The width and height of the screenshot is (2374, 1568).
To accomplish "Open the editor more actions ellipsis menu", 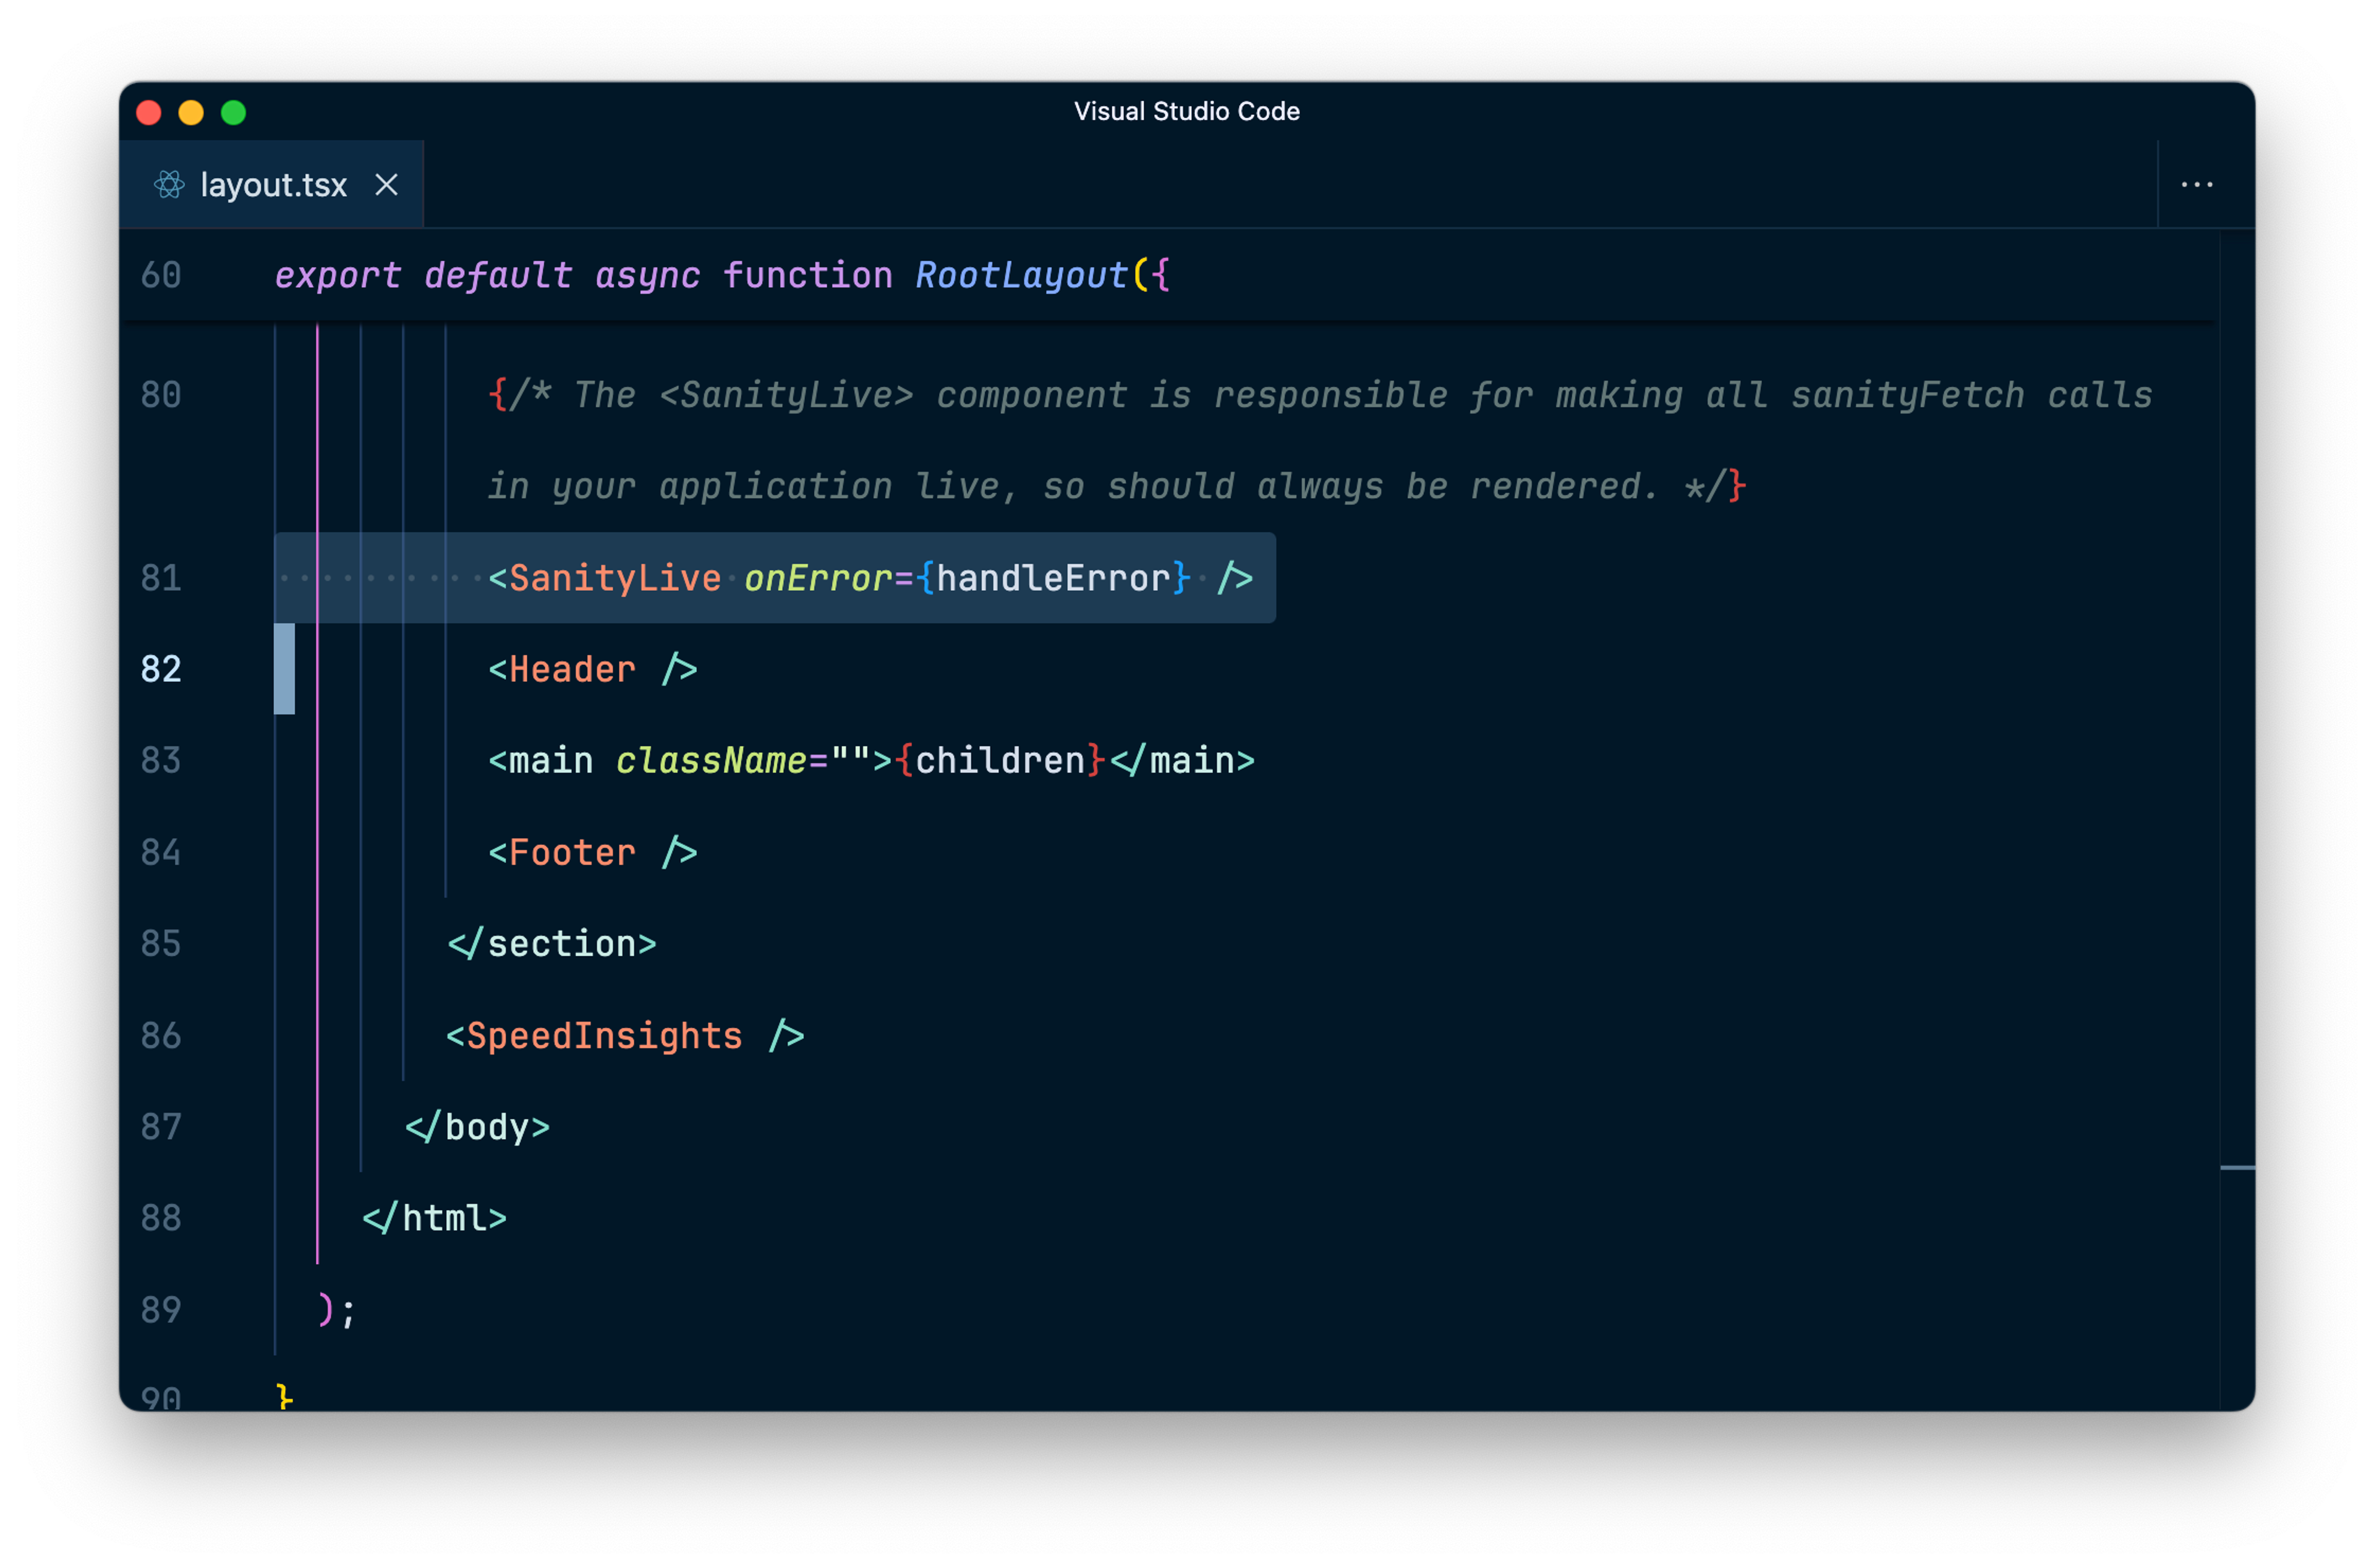I will (2196, 185).
